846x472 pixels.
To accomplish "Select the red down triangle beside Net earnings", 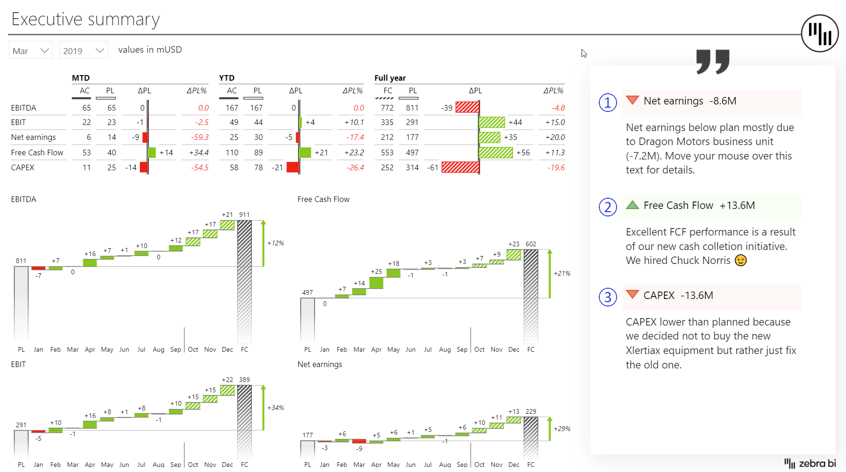I will 632,100.
